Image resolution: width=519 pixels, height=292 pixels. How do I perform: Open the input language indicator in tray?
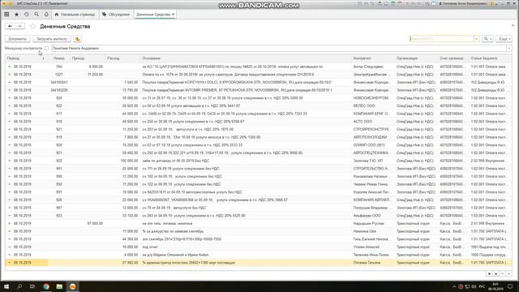[482, 286]
